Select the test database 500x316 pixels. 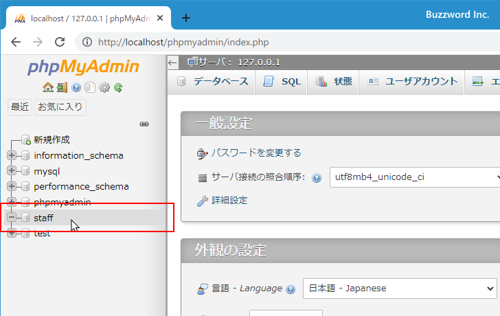coord(42,234)
